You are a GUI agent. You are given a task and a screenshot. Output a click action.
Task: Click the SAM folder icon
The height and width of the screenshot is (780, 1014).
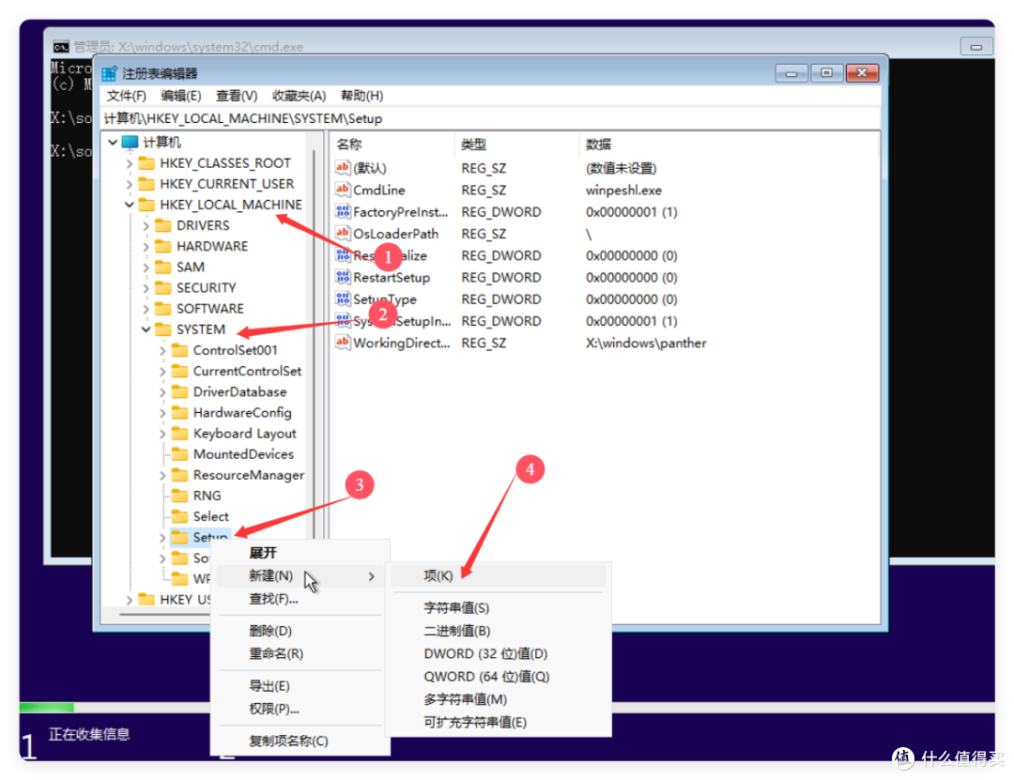163,267
